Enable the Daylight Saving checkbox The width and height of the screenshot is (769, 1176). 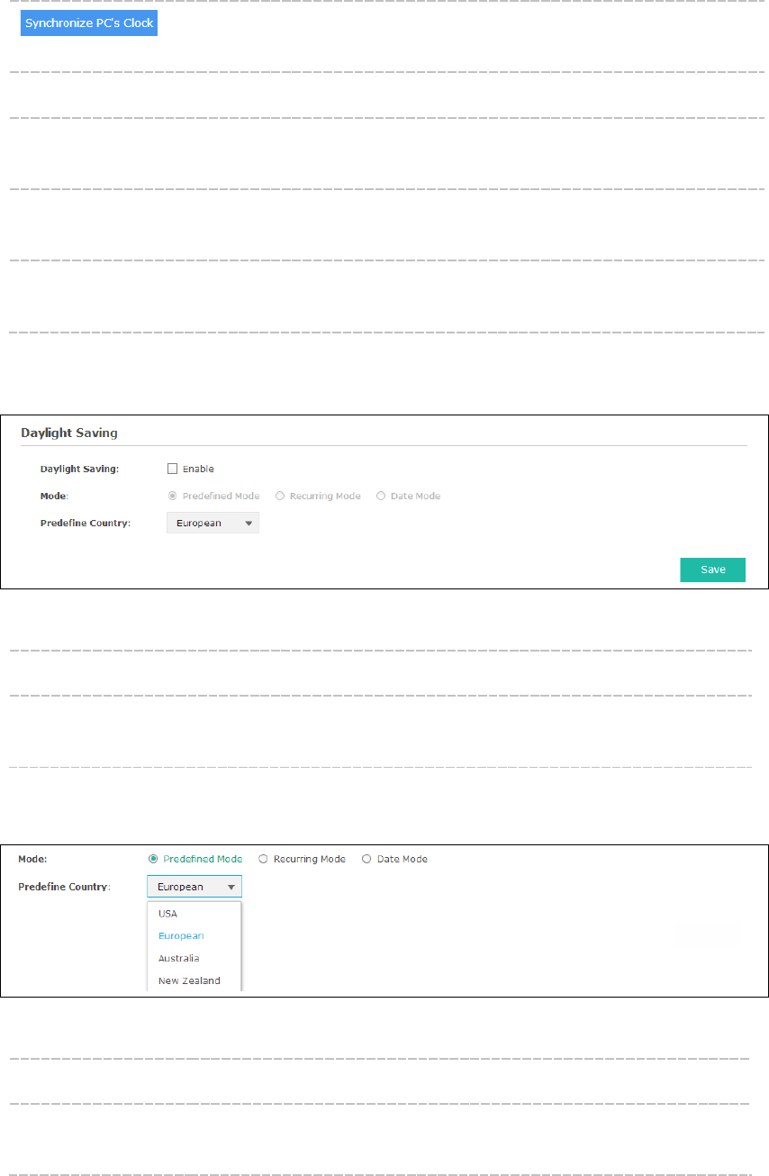tap(172, 469)
